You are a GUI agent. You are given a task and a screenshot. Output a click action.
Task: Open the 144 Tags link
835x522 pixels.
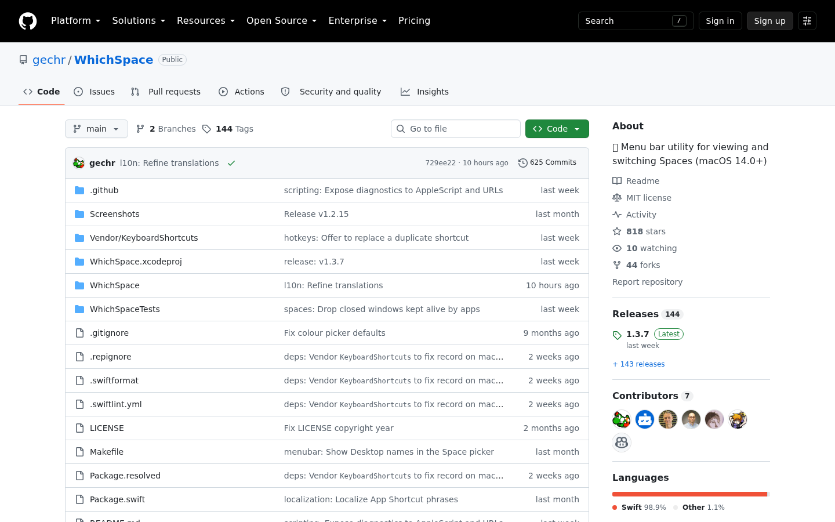pyautogui.click(x=228, y=129)
